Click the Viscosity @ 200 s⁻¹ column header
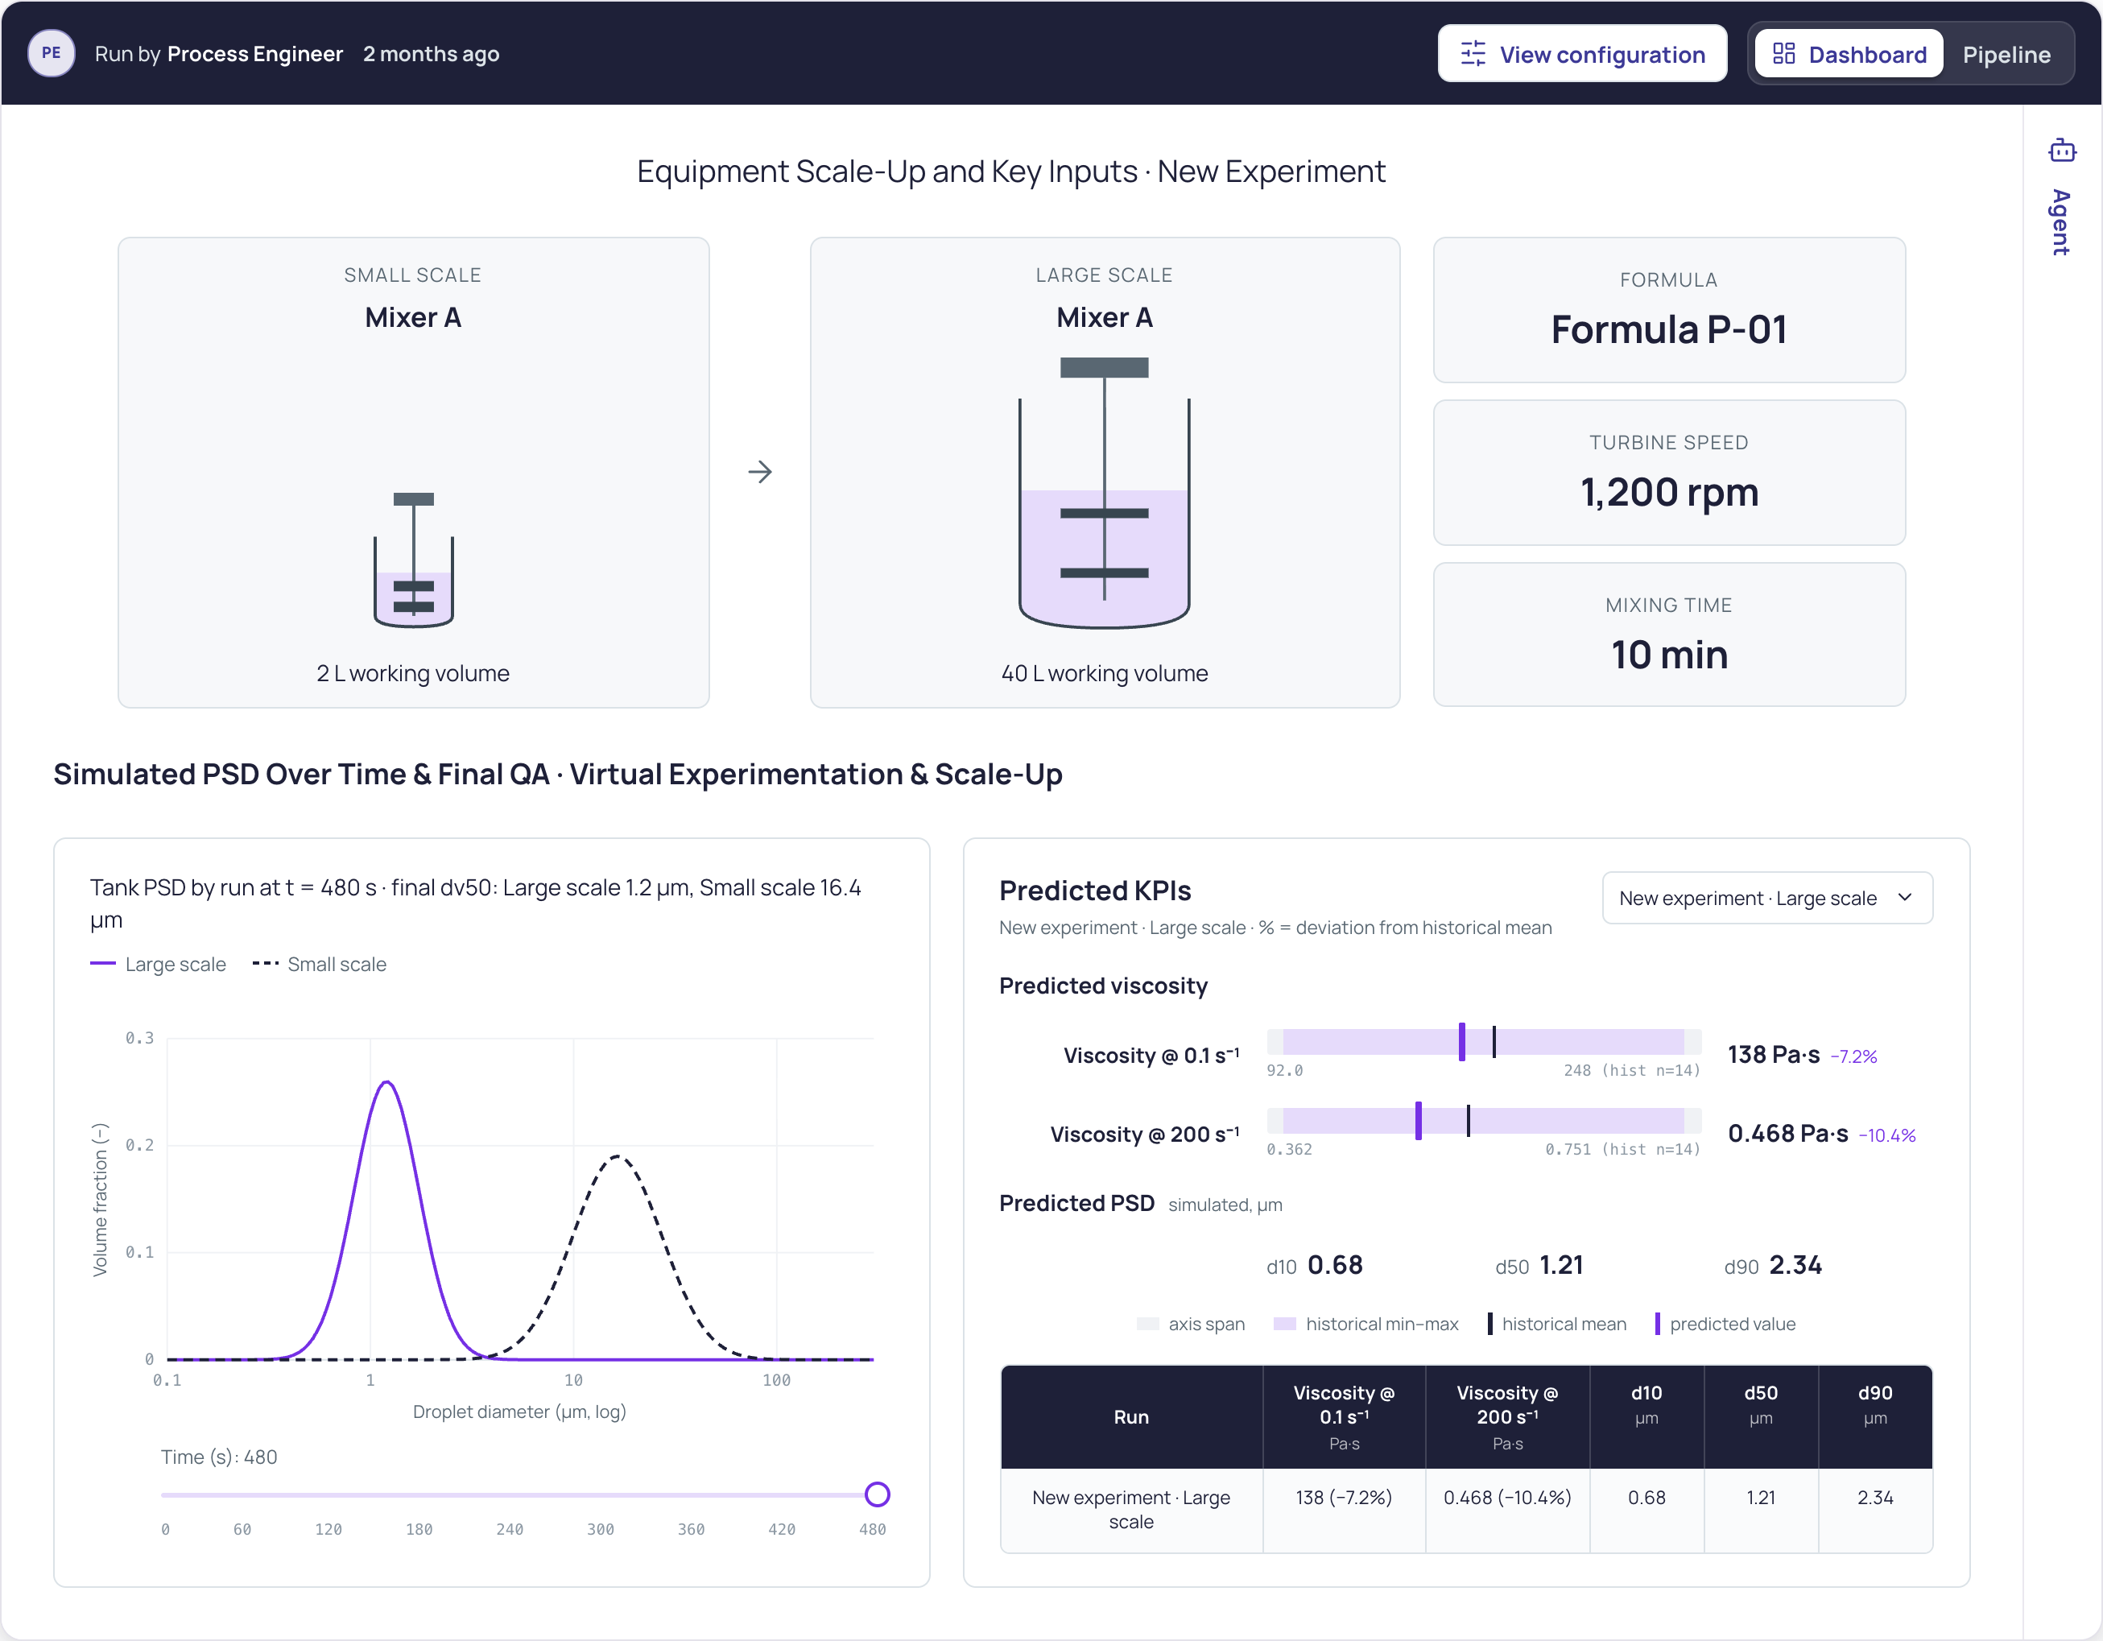Image resolution: width=2103 pixels, height=1641 pixels. coord(1507,1416)
